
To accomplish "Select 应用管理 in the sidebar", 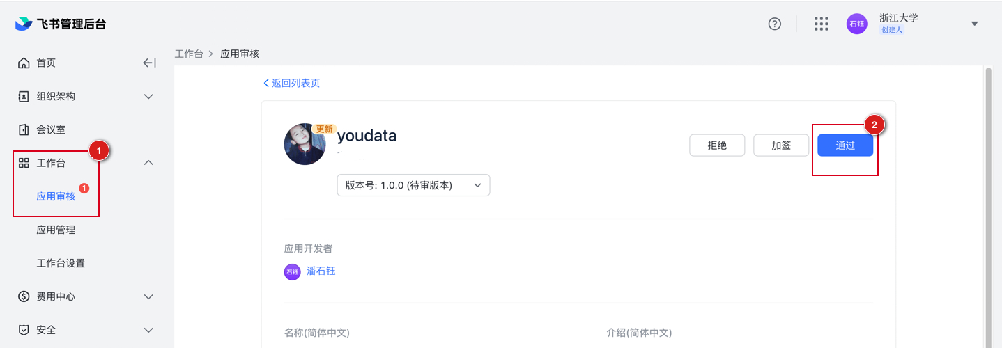I will point(56,230).
